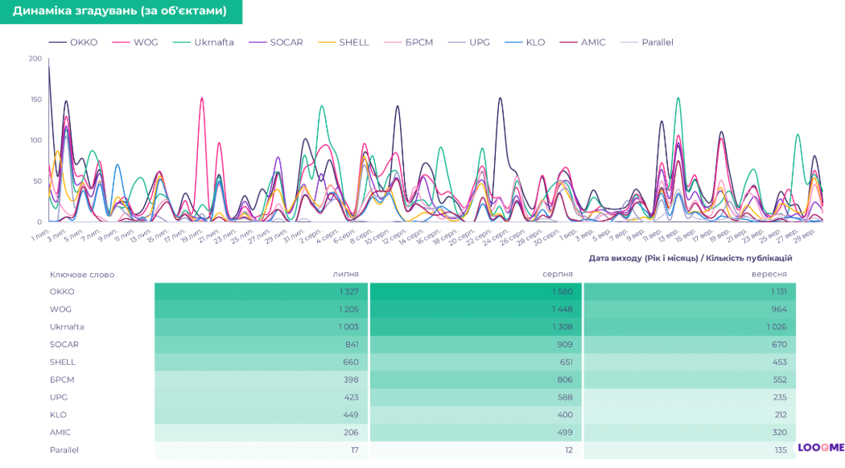Click WOG July cell value 1 205
Image resolution: width=845 pixels, height=468 pixels.
pos(348,309)
